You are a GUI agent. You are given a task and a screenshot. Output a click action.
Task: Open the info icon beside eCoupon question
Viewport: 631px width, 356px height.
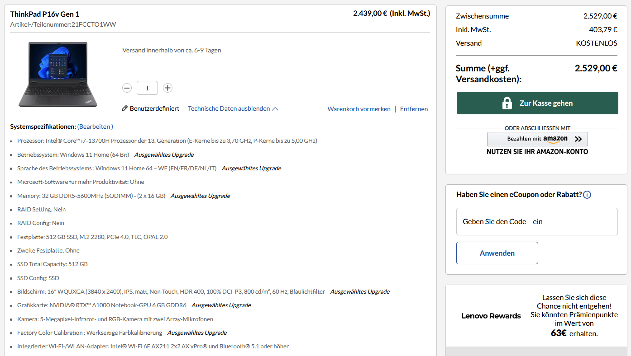point(587,194)
